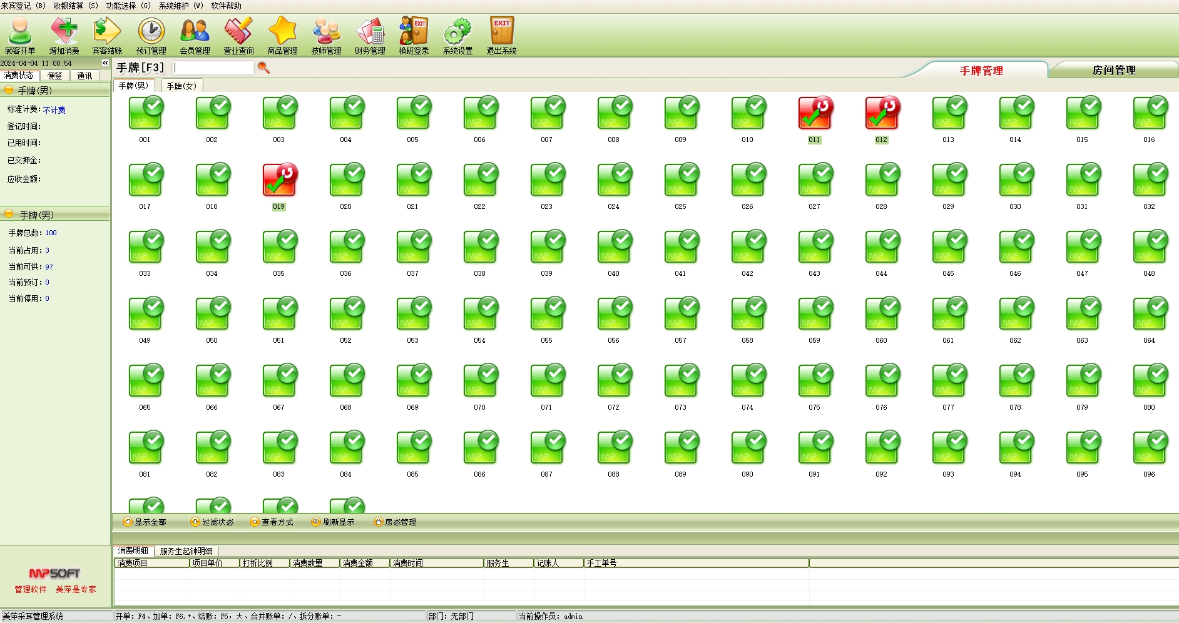Image resolution: width=1179 pixels, height=623 pixels.
Task: Select occupied hand tag 019
Action: pyautogui.click(x=279, y=181)
